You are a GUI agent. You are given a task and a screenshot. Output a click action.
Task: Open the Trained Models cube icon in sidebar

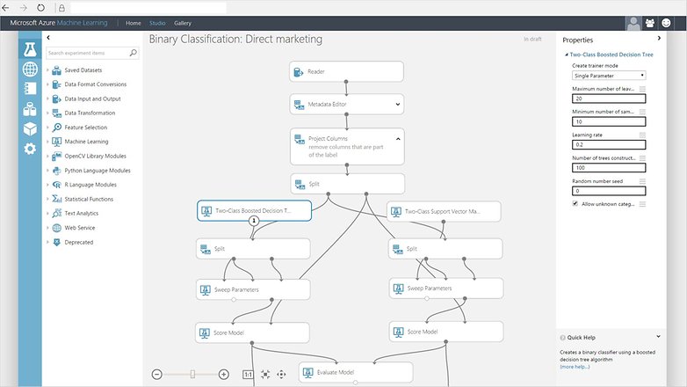(30, 129)
